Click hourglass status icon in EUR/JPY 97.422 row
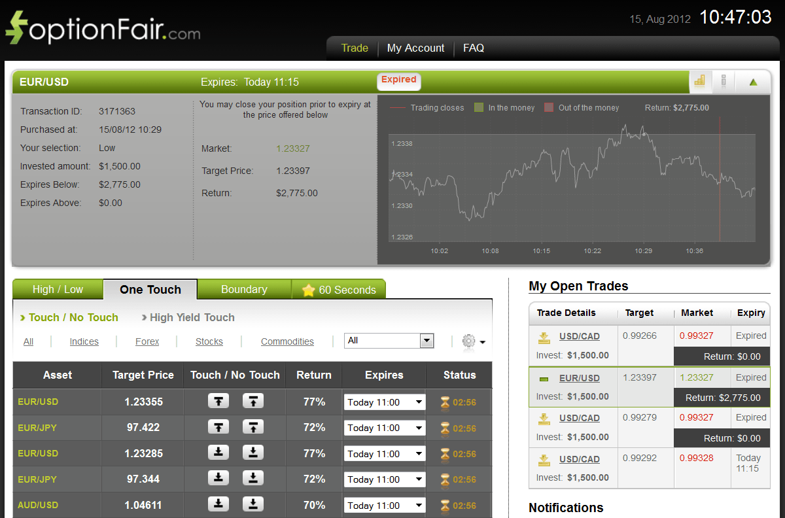The width and height of the screenshot is (785, 518). 445,428
